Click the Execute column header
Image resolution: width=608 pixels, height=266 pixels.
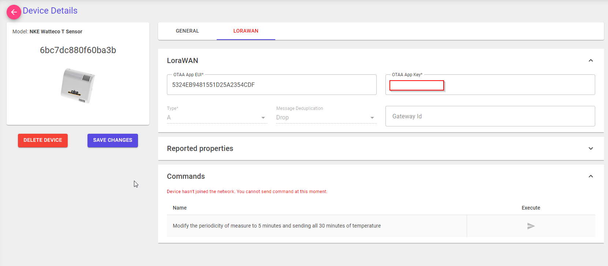point(531,208)
